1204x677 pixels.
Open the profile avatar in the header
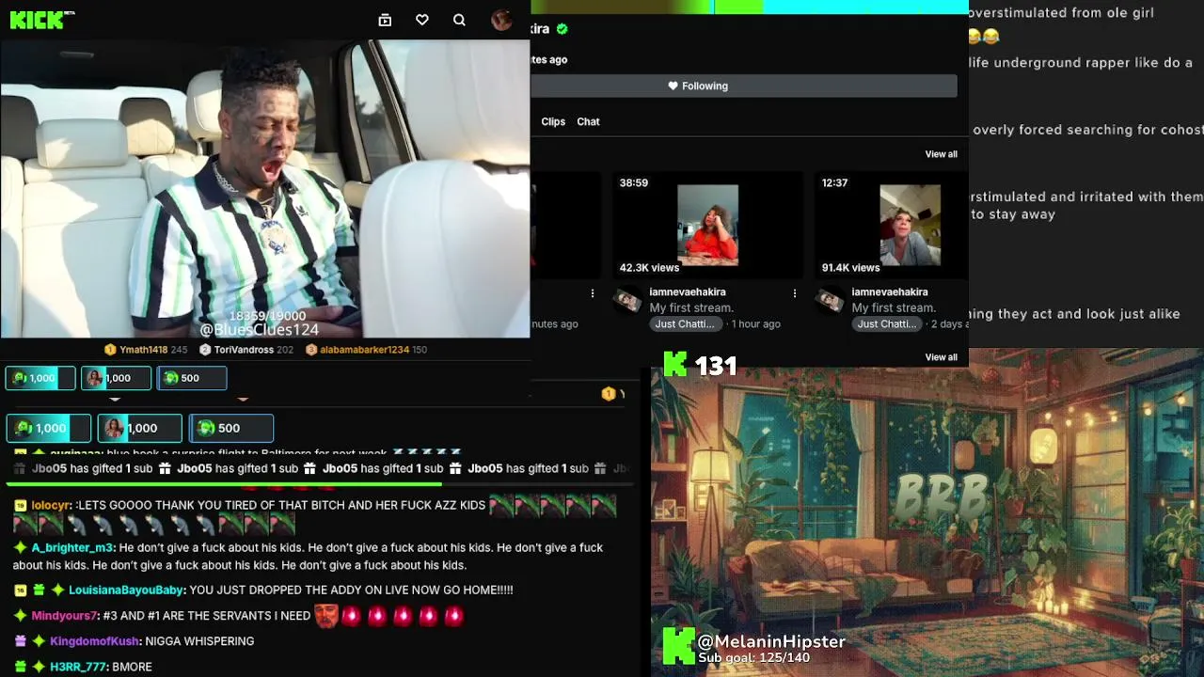tap(501, 20)
